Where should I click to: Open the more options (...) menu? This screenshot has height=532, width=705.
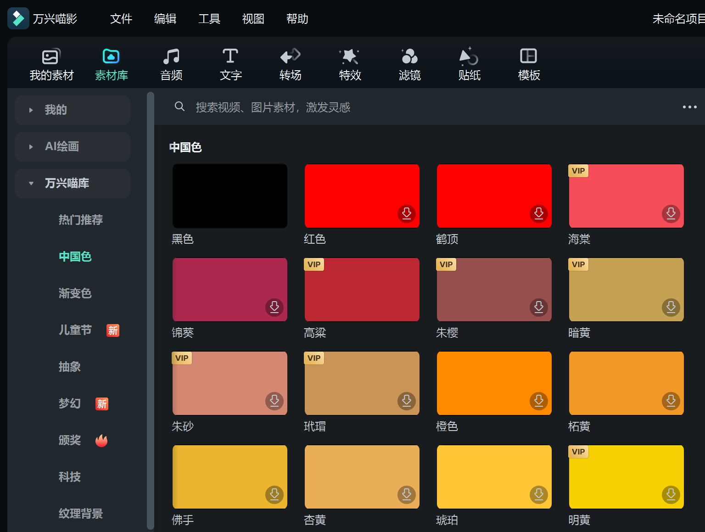pyautogui.click(x=689, y=107)
